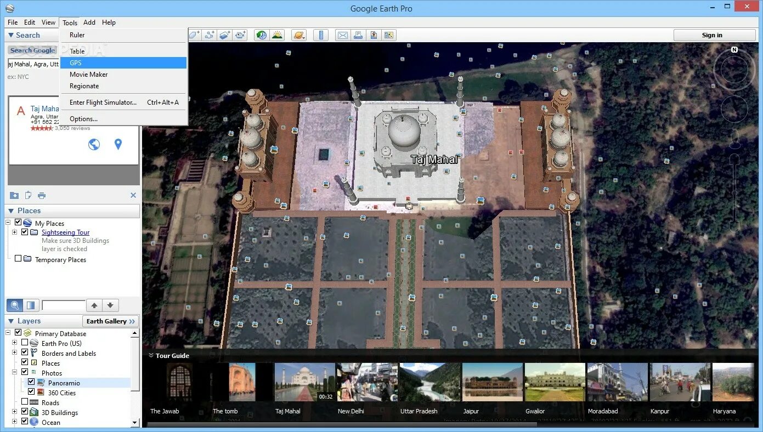Collapse the Layers panel triangle

tap(12, 321)
